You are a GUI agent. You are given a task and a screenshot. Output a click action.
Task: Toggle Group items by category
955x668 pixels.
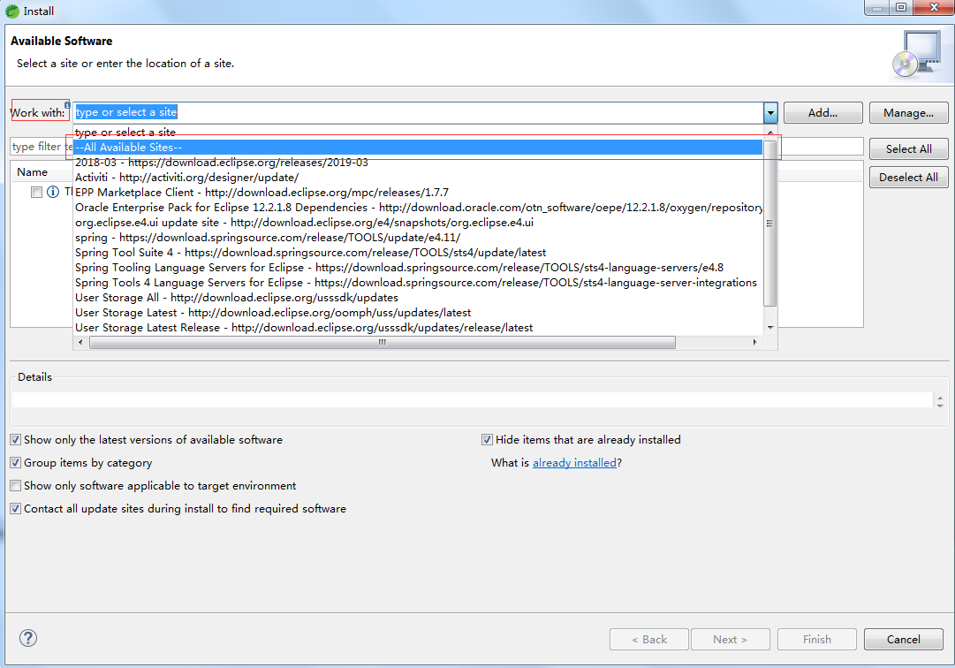click(15, 462)
